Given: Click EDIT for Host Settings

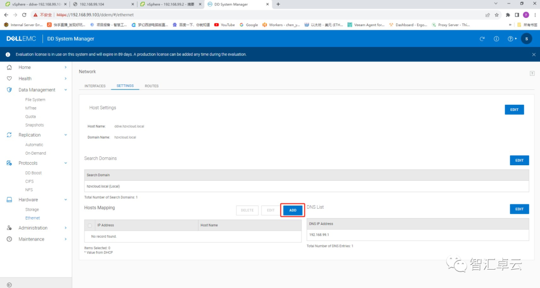Looking at the screenshot, I should tap(514, 110).
